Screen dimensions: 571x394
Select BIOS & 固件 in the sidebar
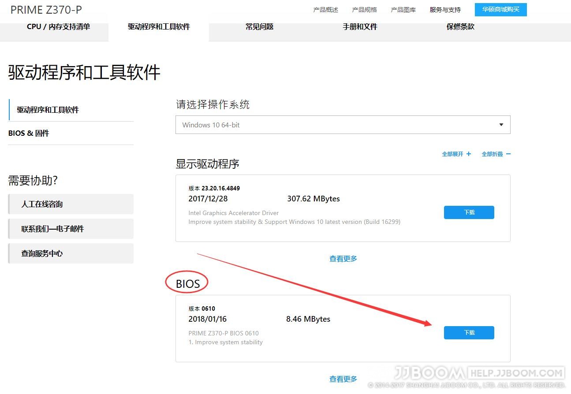29,133
